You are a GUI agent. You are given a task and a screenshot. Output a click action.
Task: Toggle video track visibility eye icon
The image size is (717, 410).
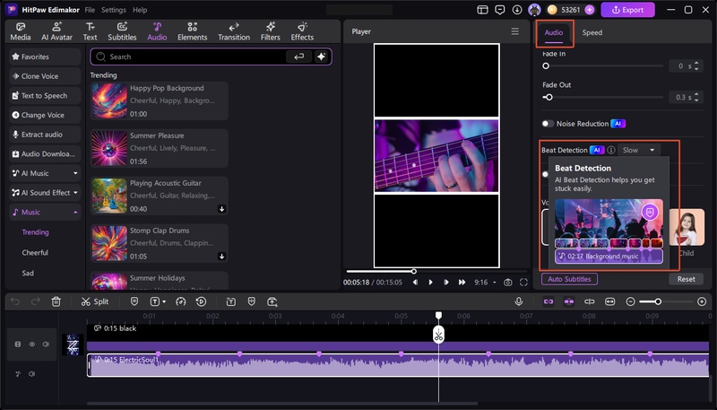pyautogui.click(x=32, y=345)
